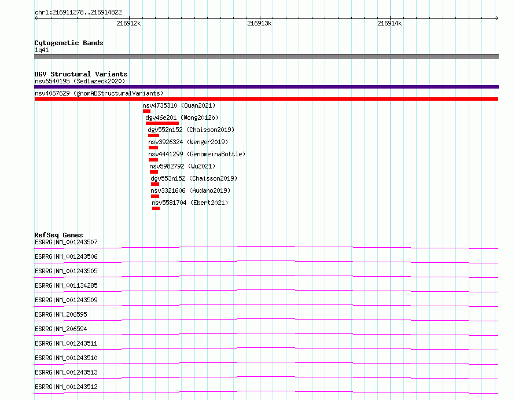Click the chr1:216911278..216914822 coordinates text
The width and height of the screenshot is (515, 400).
point(78,13)
